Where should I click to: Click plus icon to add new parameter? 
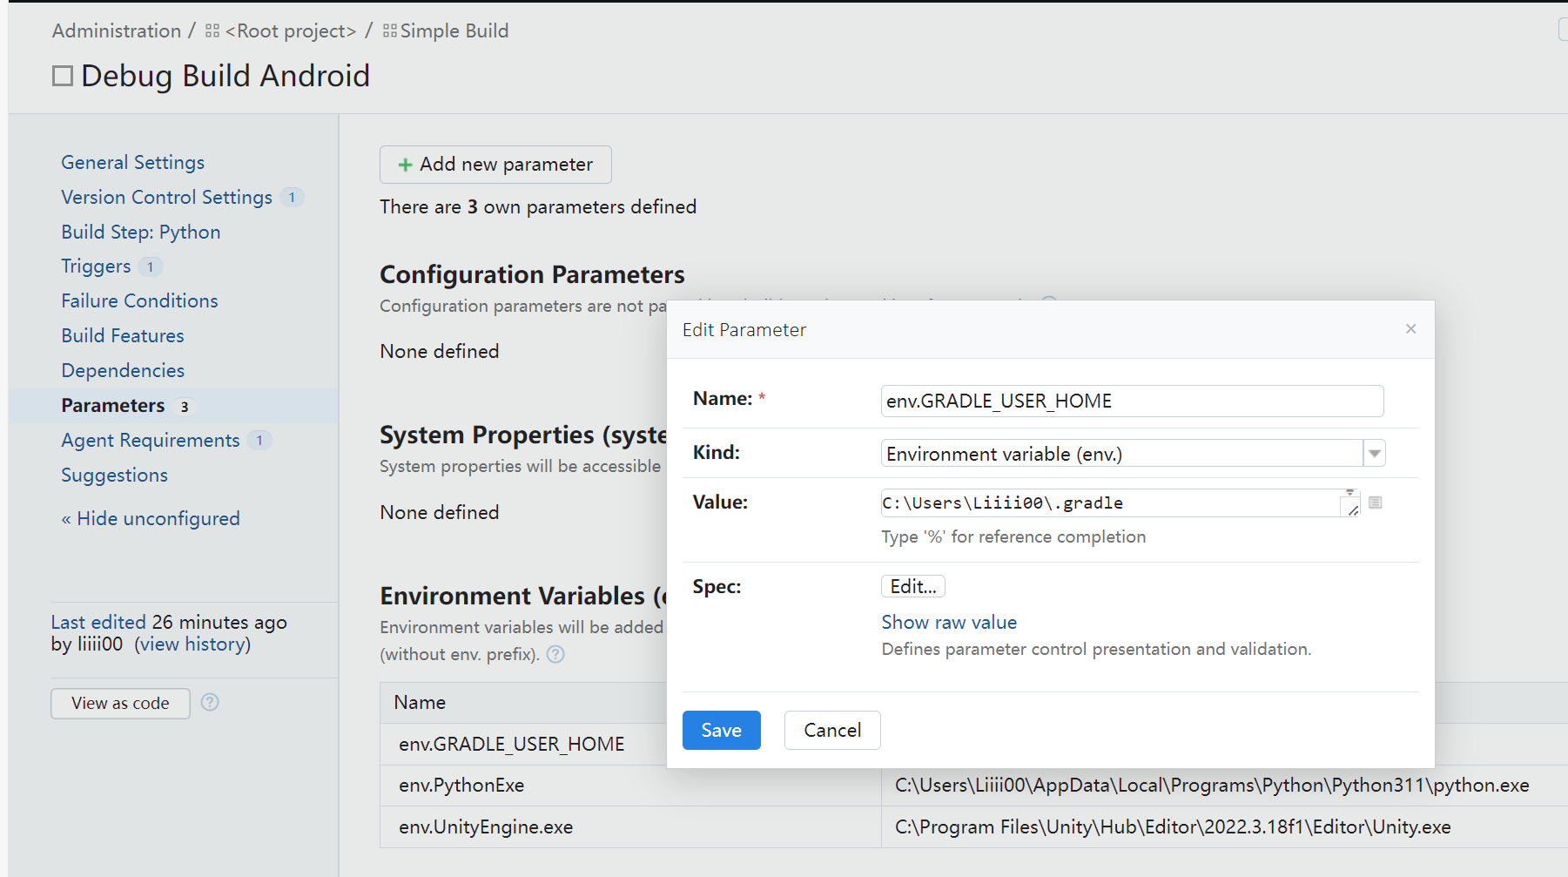(405, 165)
